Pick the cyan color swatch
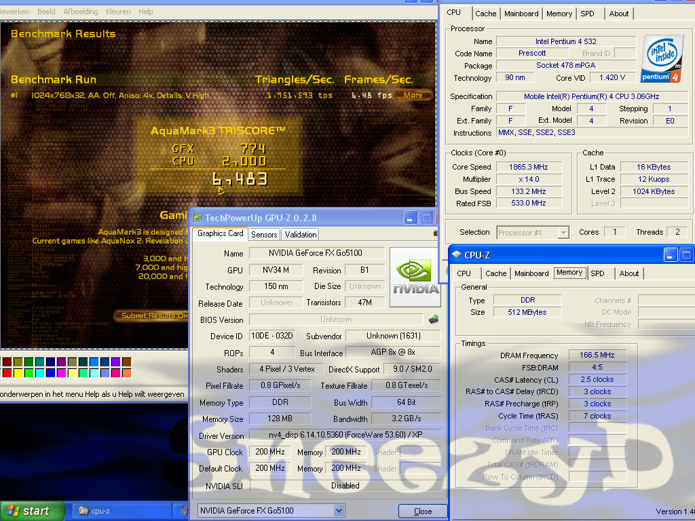The image size is (695, 521). [x=40, y=372]
